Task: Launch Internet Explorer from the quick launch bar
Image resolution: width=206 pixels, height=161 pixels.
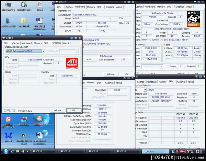Action: [x=12, y=151]
